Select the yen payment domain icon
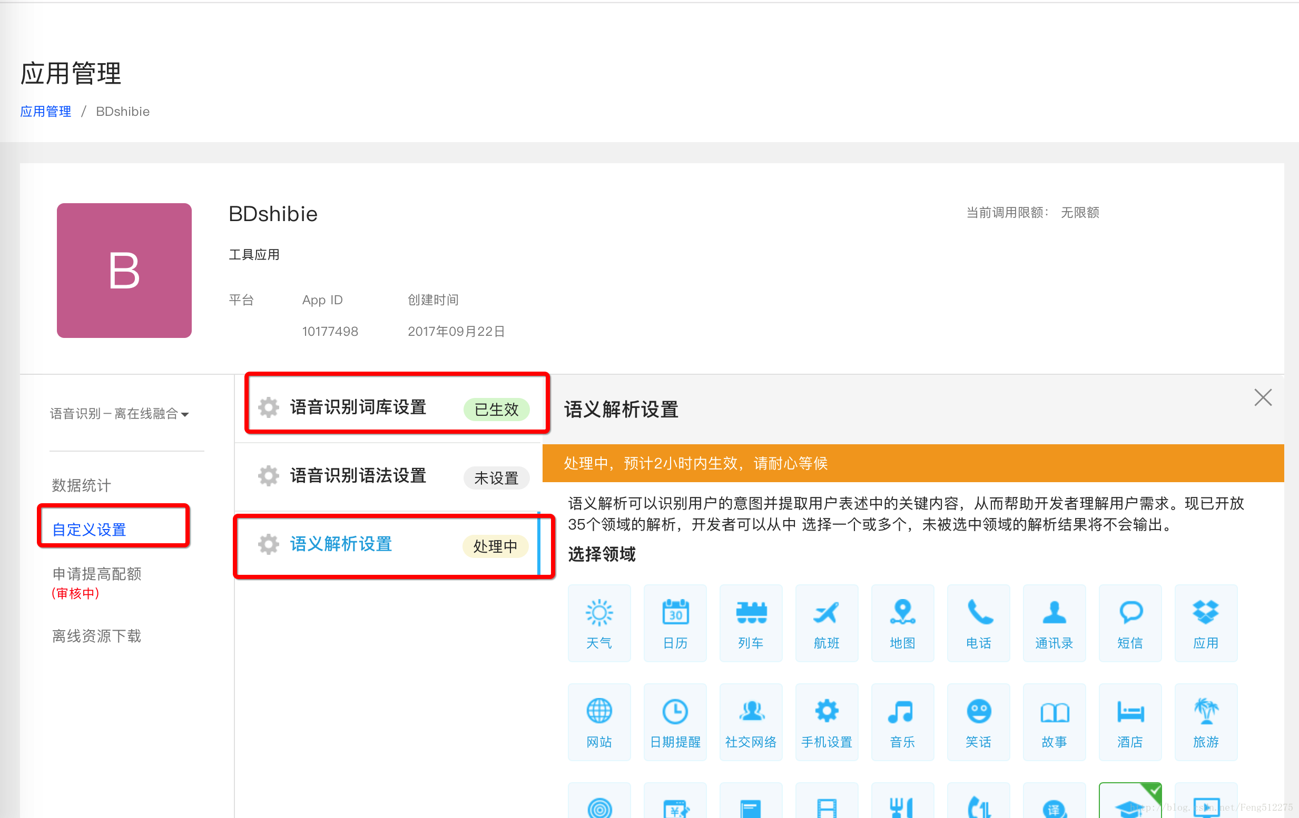Screen dimensions: 1299x818 point(675,801)
